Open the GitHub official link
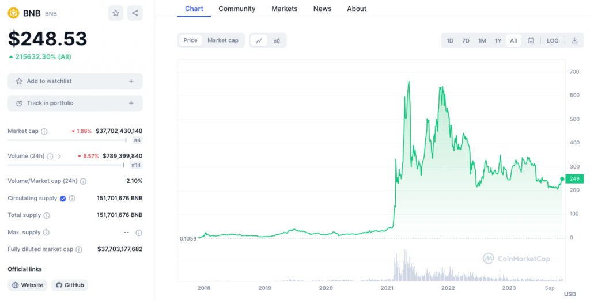Viewport: 590px width, 301px height. (x=70, y=285)
